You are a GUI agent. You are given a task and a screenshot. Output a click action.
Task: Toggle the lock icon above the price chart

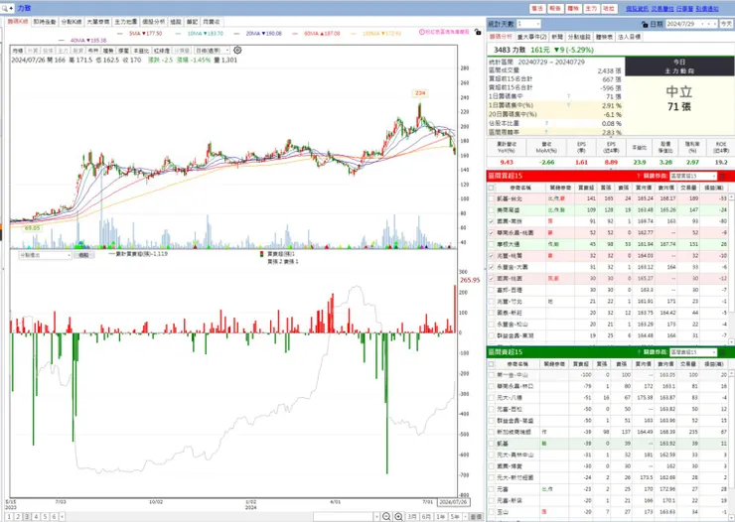tap(478, 32)
